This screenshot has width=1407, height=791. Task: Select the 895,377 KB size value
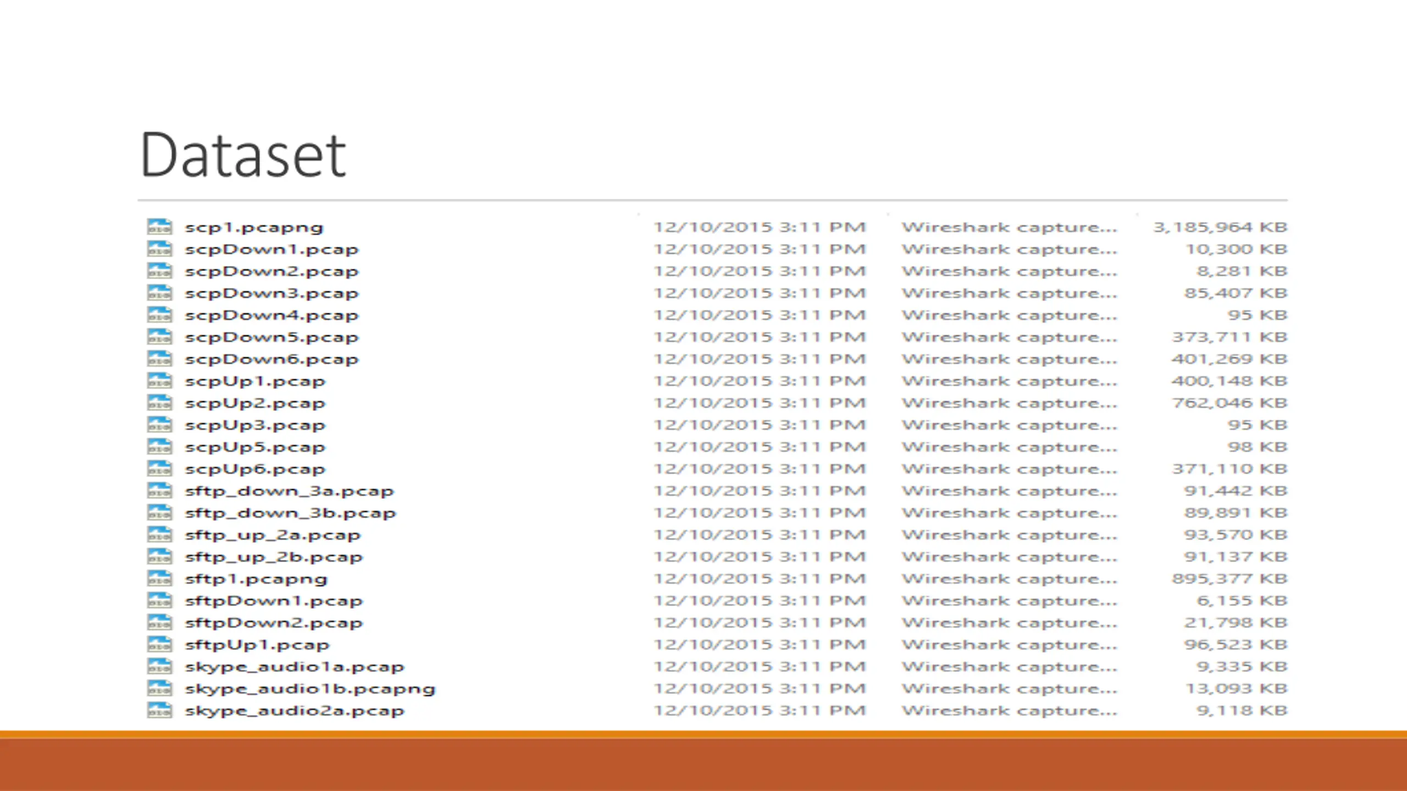1229,579
